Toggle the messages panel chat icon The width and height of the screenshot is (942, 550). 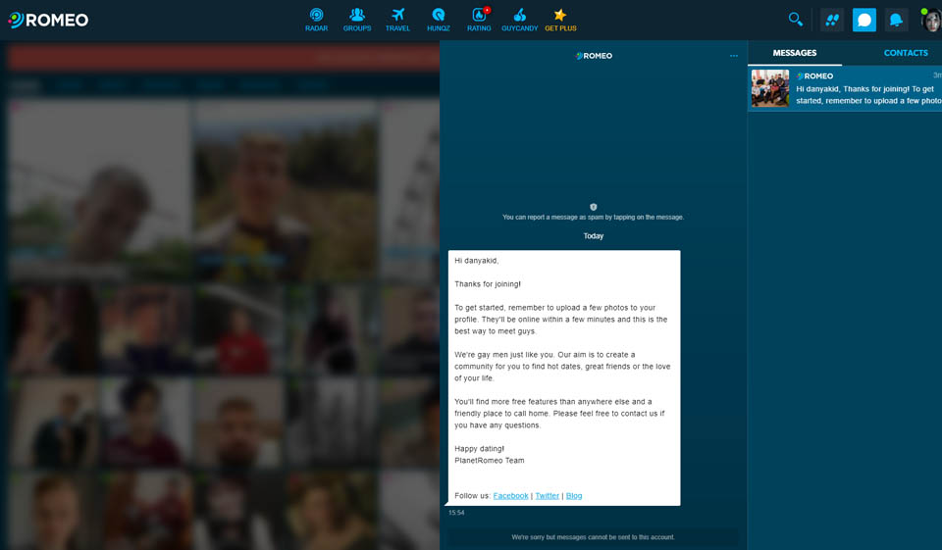pyautogui.click(x=864, y=20)
